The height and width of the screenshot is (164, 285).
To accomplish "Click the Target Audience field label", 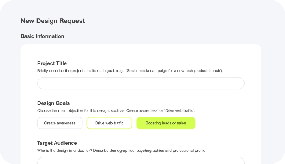I will click(57, 143).
